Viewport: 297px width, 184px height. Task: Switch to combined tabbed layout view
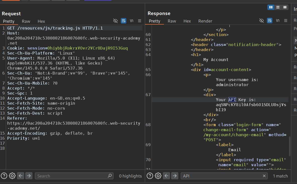coord(285,7)
